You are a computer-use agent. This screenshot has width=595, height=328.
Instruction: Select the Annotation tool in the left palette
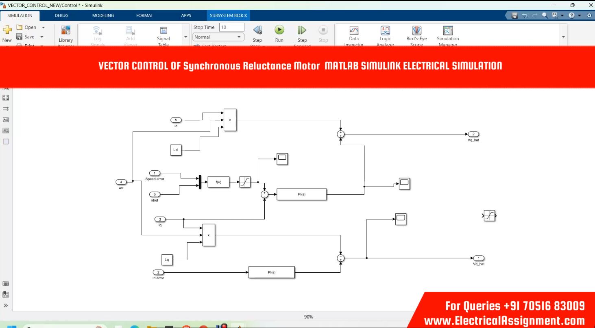pyautogui.click(x=6, y=120)
